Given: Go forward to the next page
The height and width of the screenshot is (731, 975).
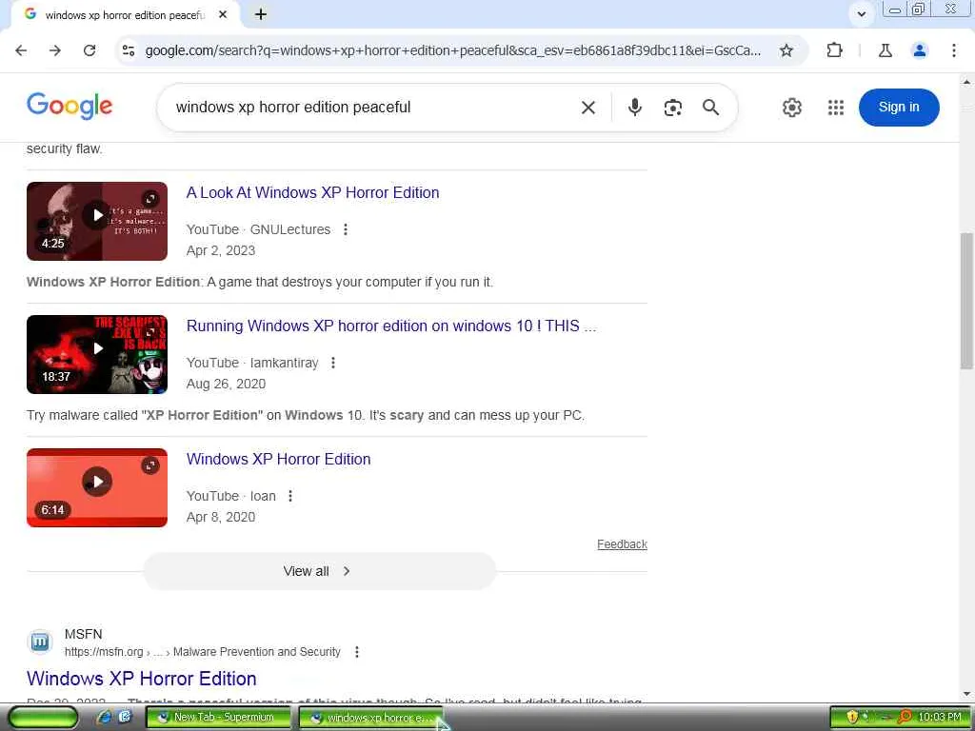Looking at the screenshot, I should tap(55, 50).
